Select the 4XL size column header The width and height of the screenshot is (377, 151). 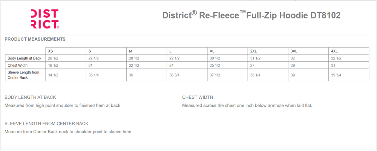tap(334, 51)
